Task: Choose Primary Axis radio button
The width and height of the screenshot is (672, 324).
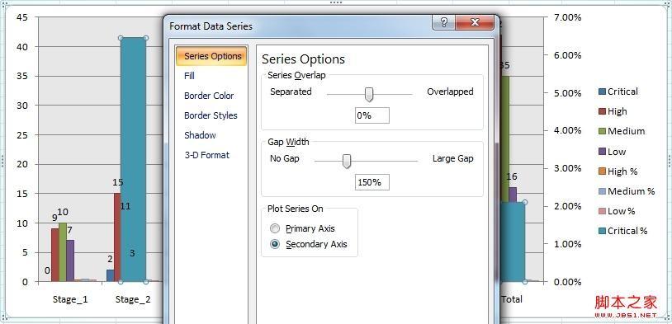Action: [x=276, y=228]
